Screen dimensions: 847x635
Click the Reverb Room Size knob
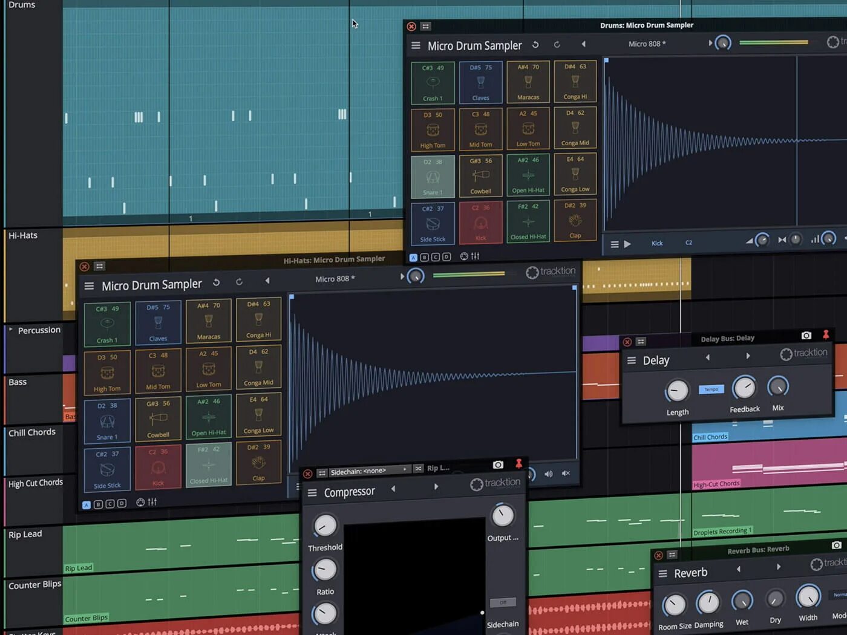[674, 605]
